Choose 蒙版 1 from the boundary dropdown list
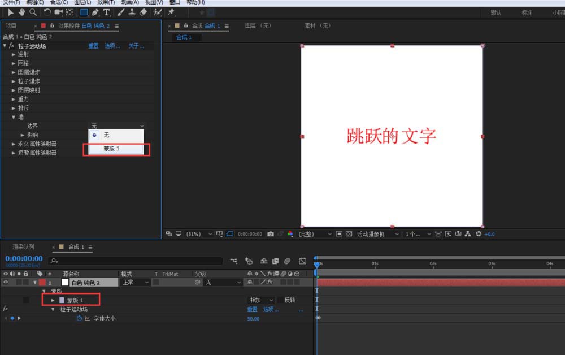 click(x=112, y=149)
